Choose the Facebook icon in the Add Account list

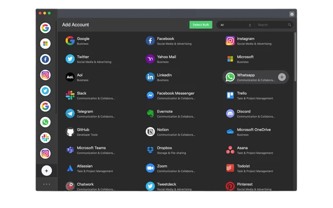[x=150, y=41]
